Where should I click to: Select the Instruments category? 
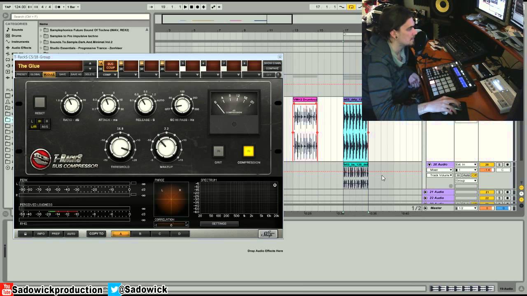[x=20, y=42]
